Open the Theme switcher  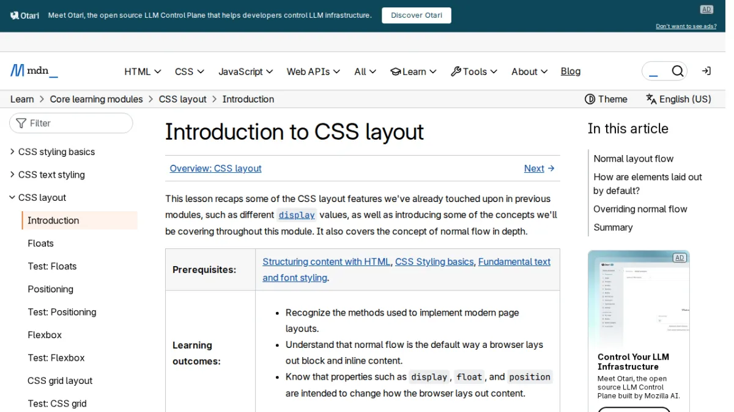(x=606, y=99)
